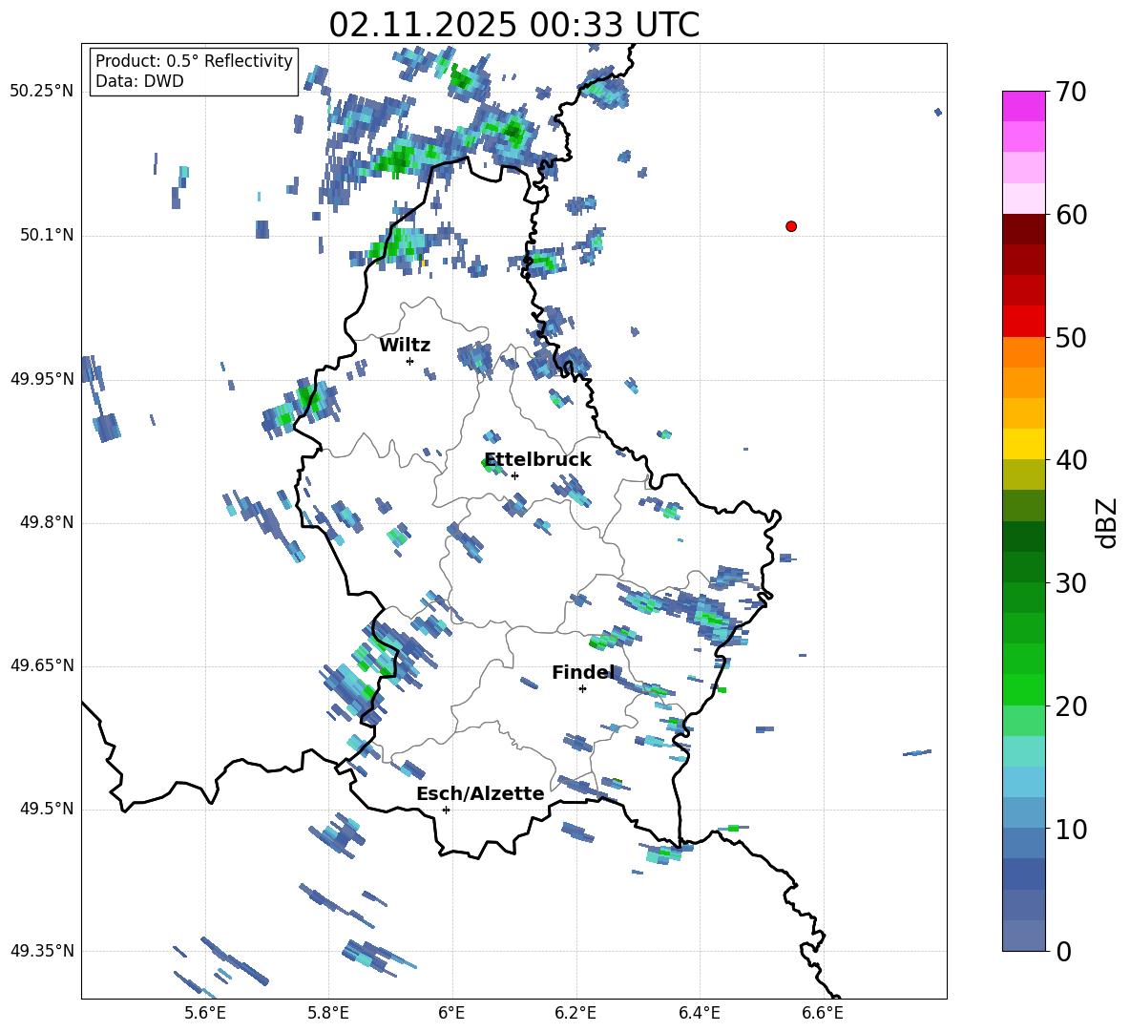This screenshot has height=1032, width=1130.
Task: Click the timestamp title 02.11.2025 00:33 UTC
Action: 513,25
